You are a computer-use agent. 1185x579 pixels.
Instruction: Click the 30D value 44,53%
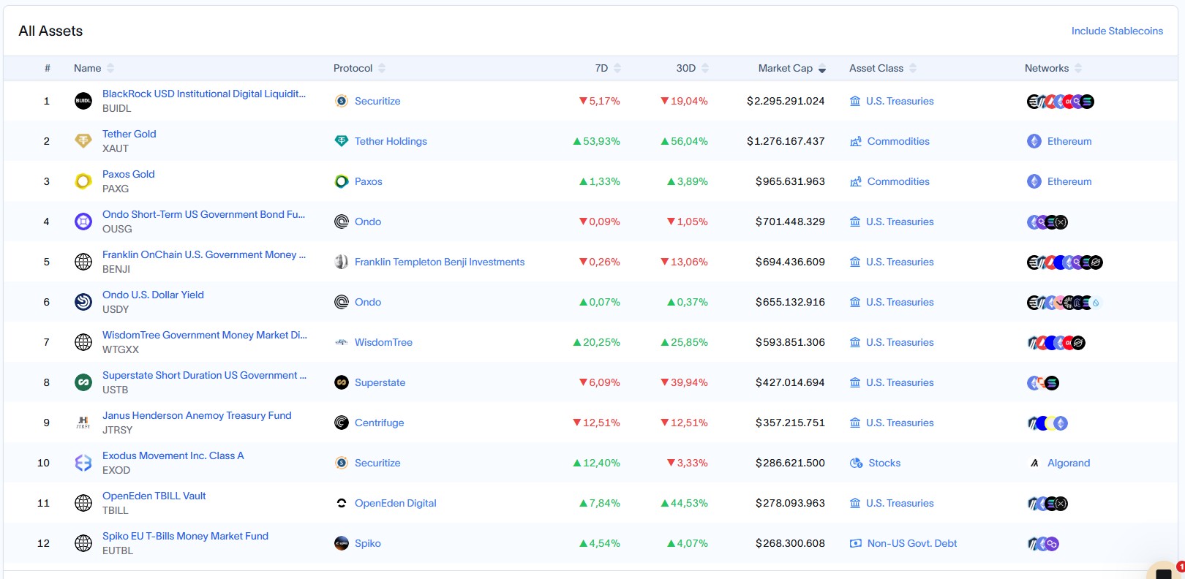point(684,503)
